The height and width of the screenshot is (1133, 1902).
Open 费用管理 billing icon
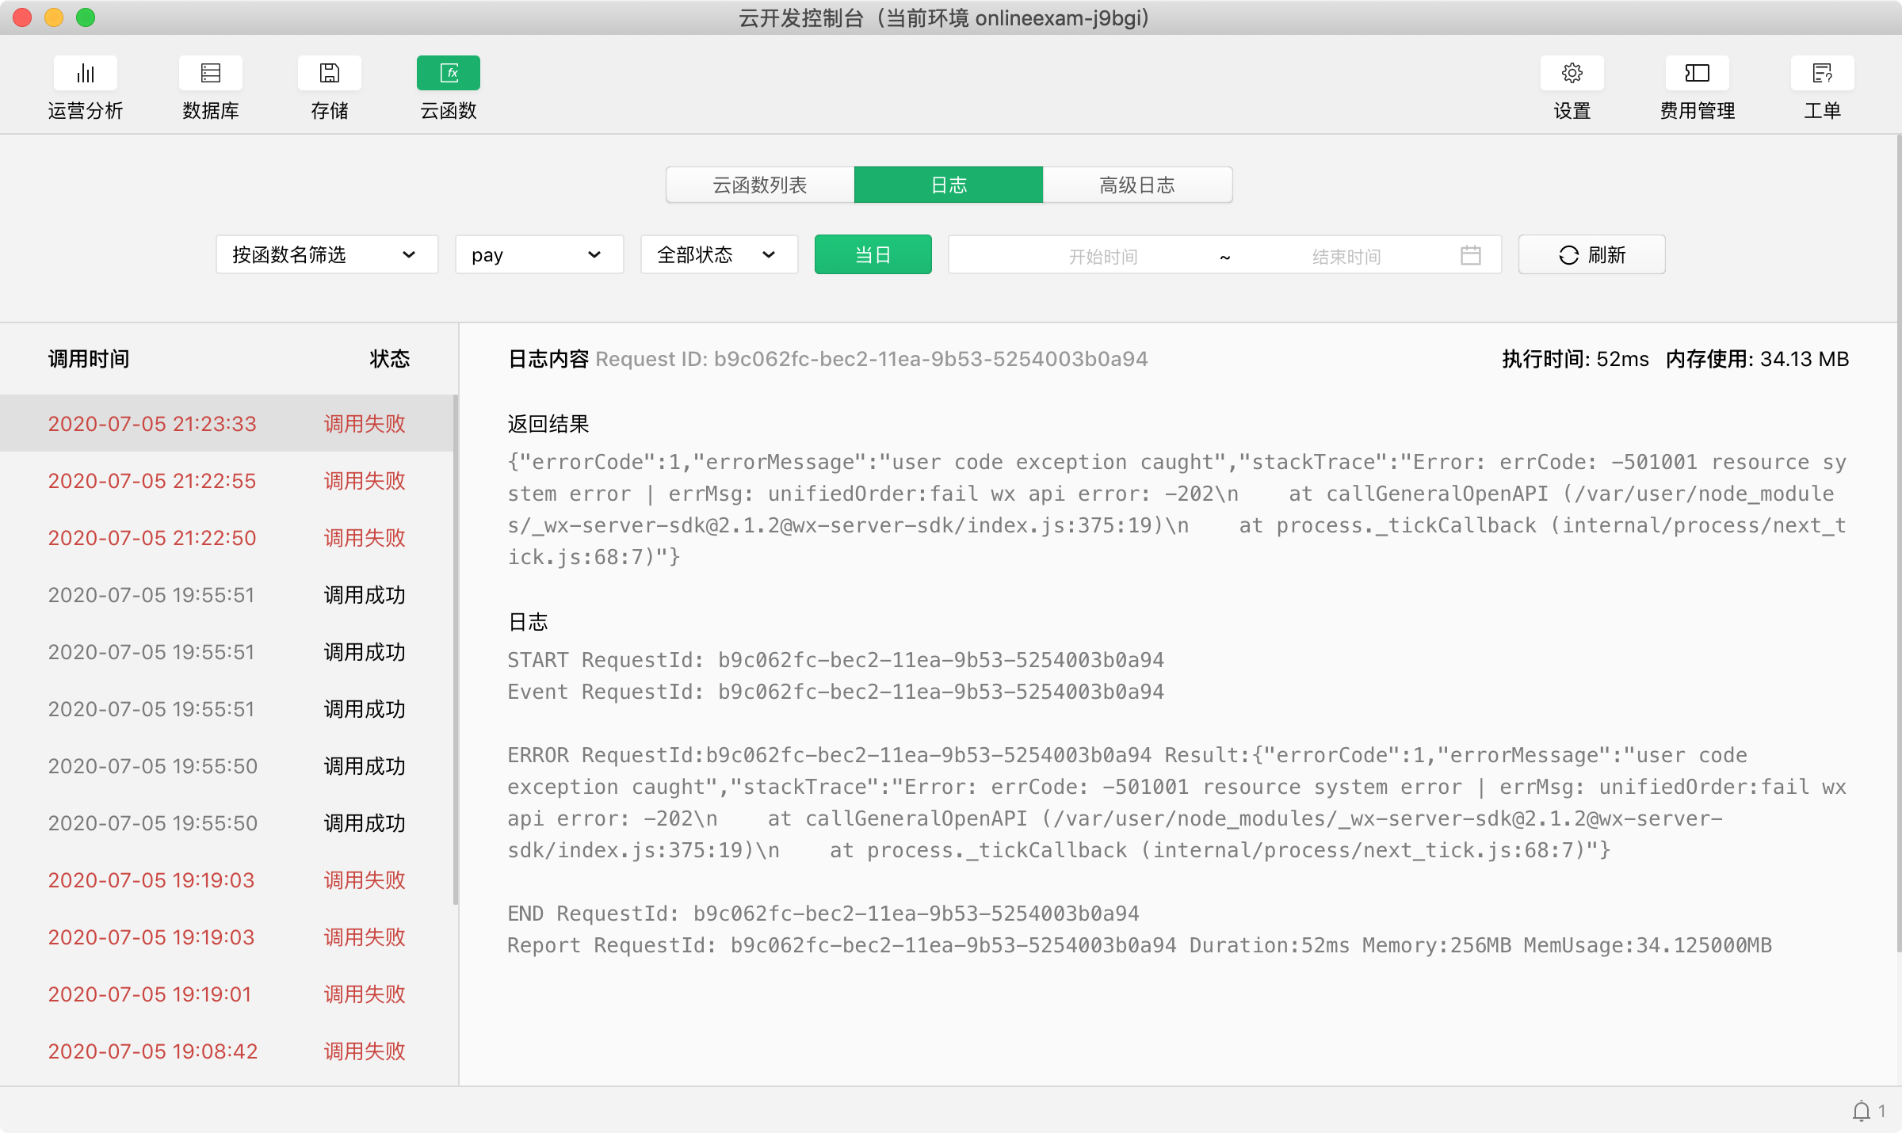coord(1697,74)
